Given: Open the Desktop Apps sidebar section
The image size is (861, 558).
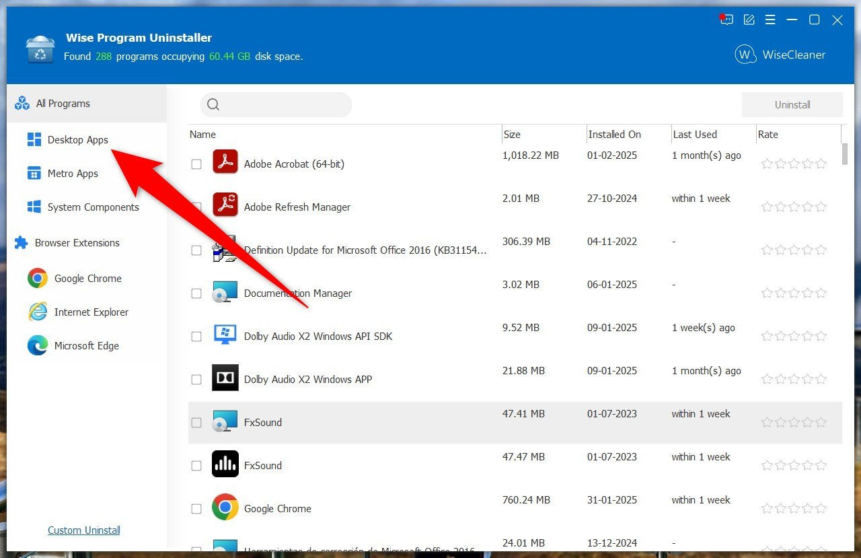Looking at the screenshot, I should [77, 139].
